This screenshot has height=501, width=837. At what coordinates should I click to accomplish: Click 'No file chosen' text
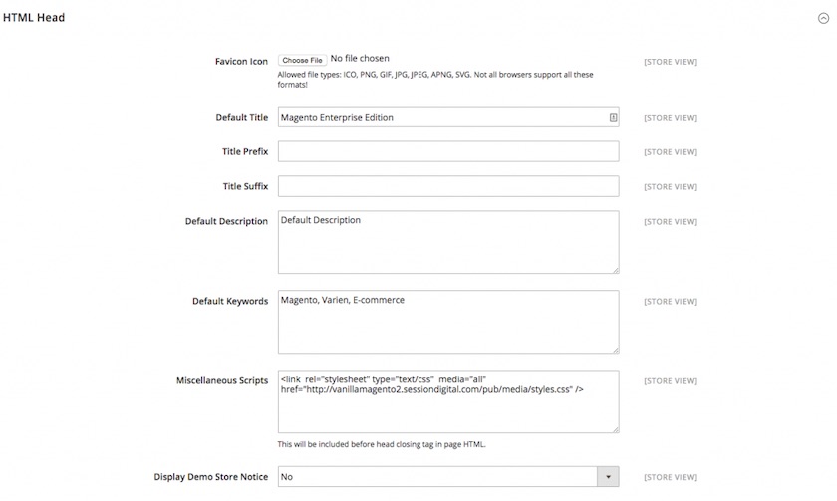pos(360,58)
